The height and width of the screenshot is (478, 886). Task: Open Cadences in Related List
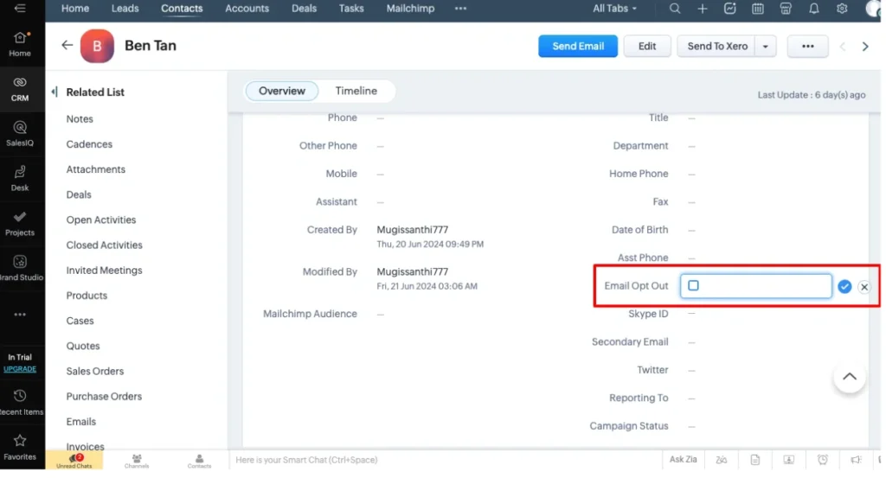tap(89, 144)
